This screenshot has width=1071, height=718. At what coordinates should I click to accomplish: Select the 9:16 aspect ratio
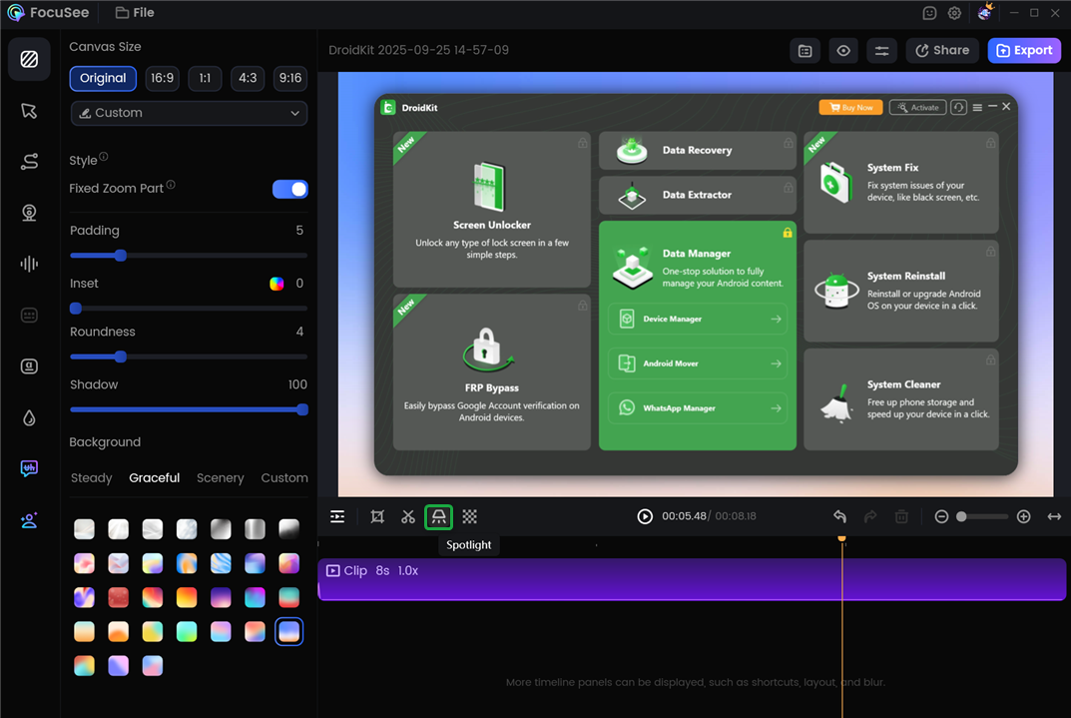coord(289,78)
